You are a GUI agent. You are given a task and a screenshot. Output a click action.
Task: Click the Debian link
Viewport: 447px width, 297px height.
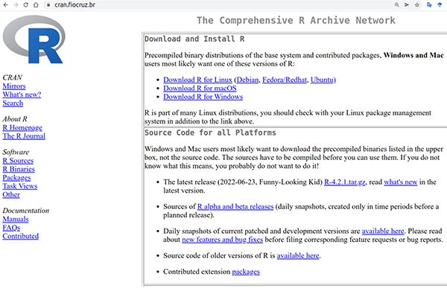[x=248, y=80]
